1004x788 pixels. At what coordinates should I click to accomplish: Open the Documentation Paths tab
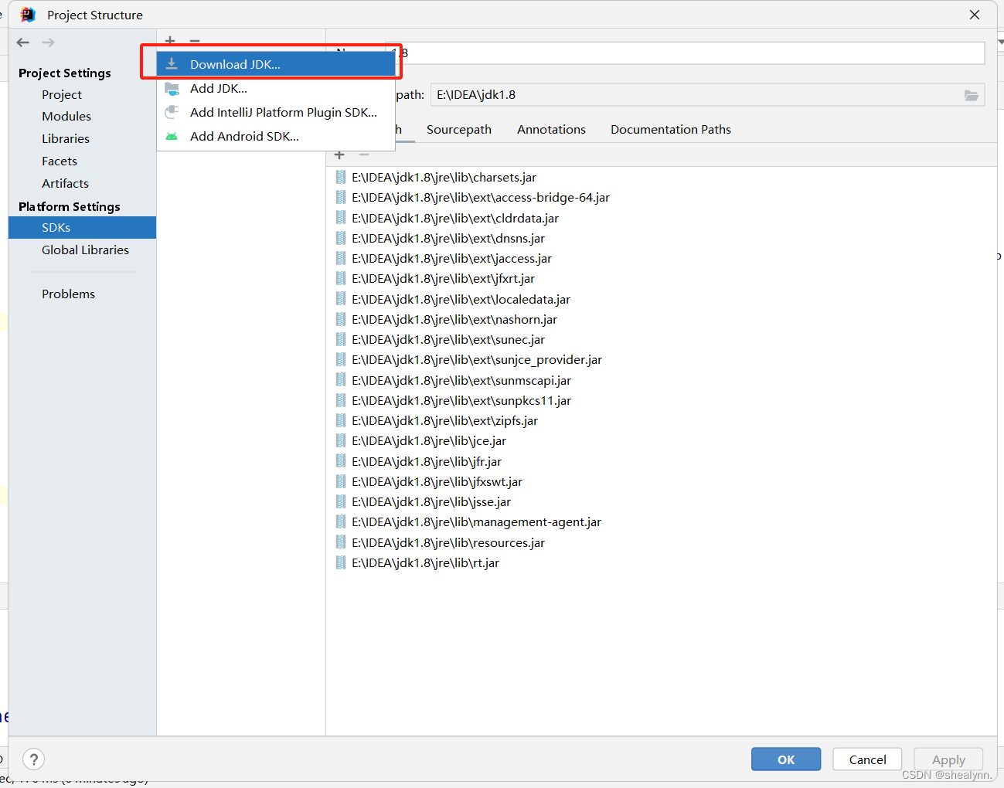point(669,129)
